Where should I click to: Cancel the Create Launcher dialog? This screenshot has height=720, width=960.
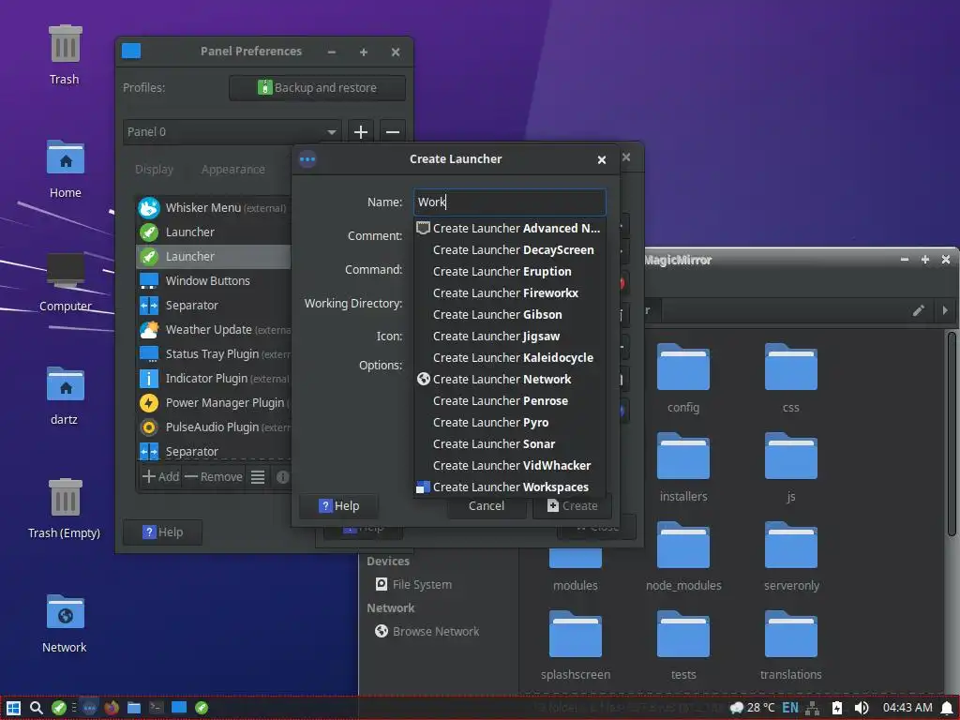(x=487, y=505)
